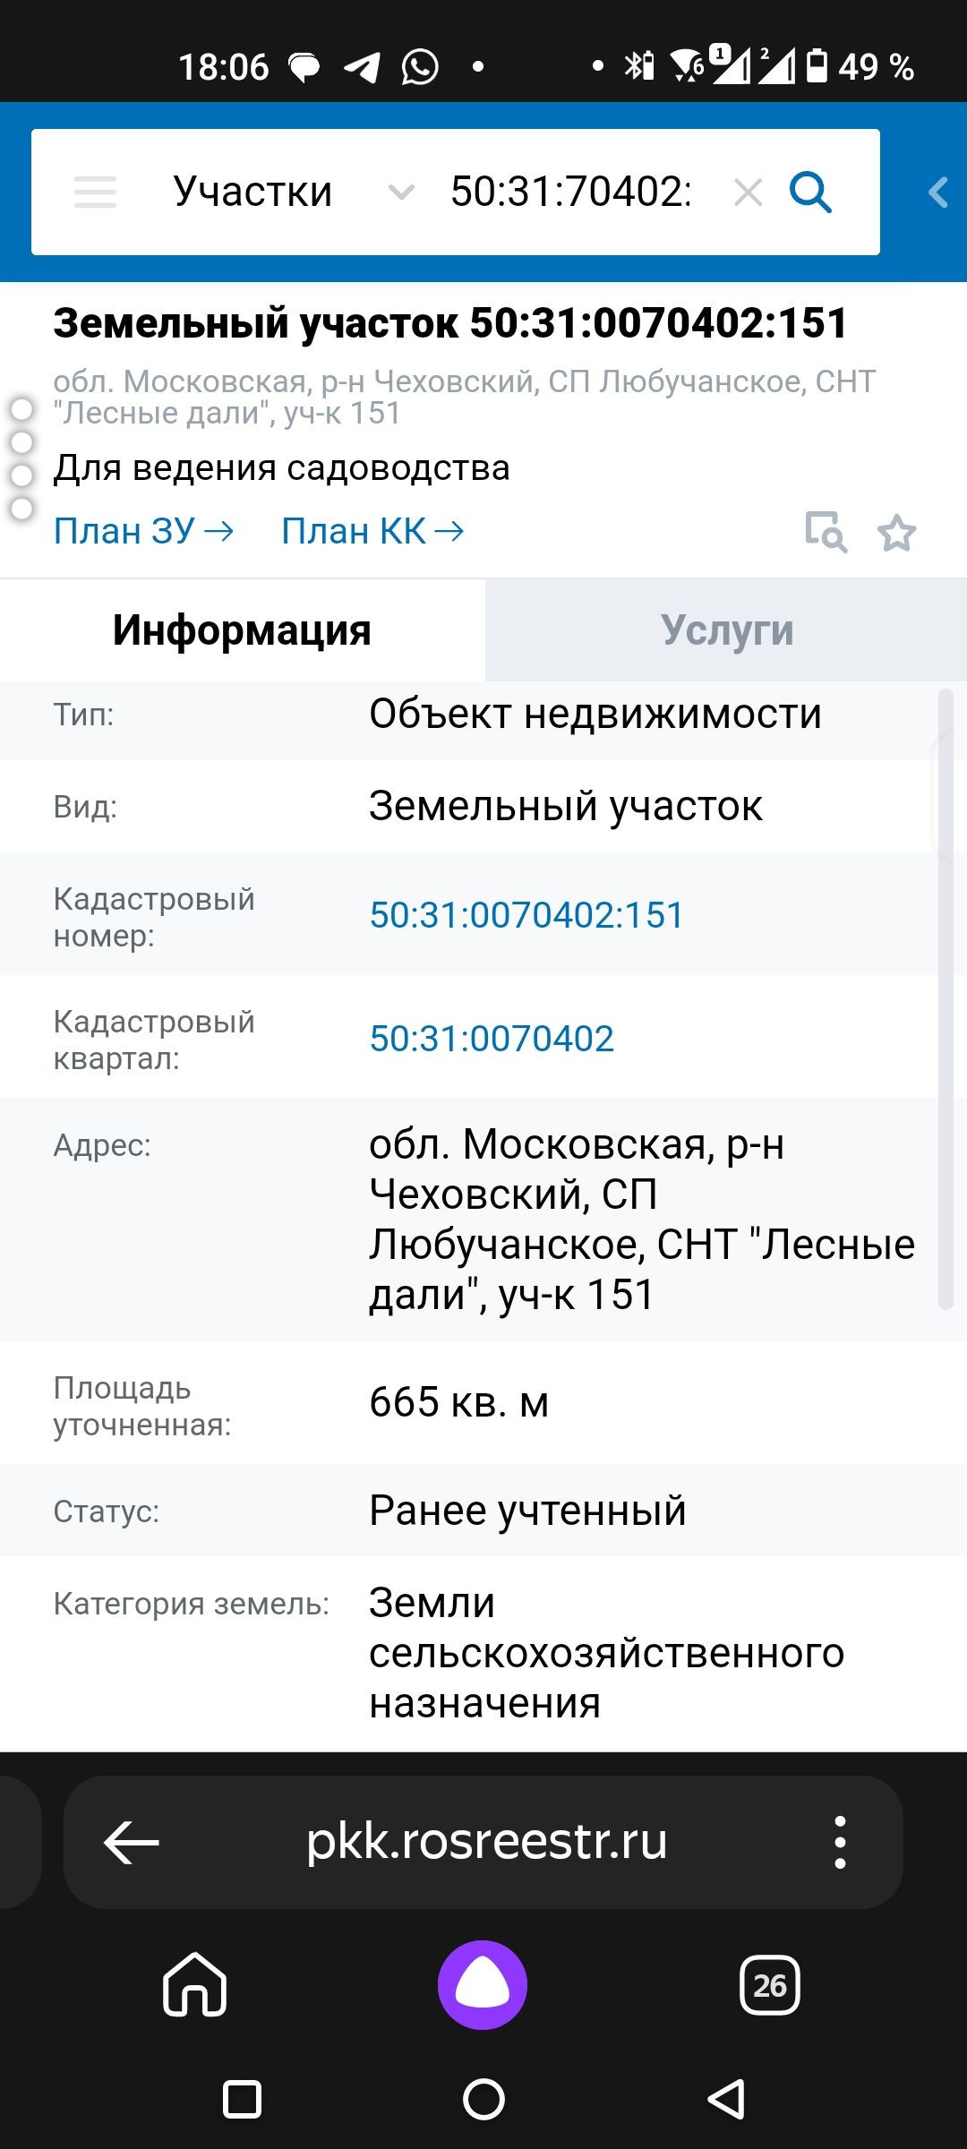Click the chevron beside Участки
Screen dimensions: 967x2149
click(401, 193)
